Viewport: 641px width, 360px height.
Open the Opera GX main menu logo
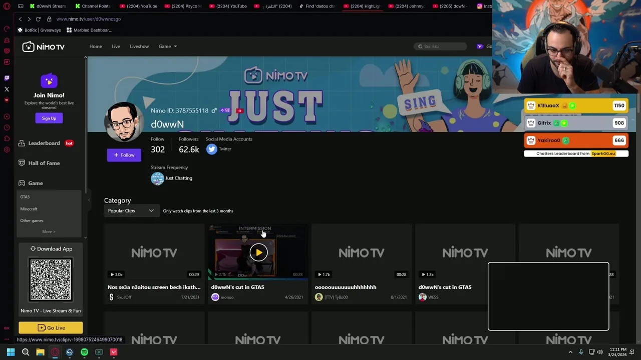click(7, 6)
